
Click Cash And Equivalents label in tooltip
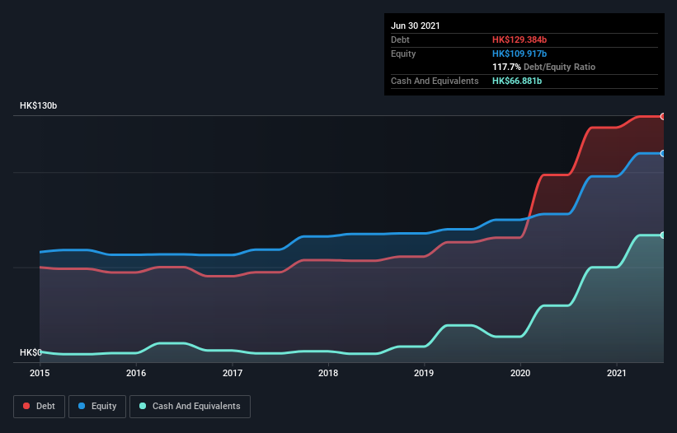(x=435, y=81)
